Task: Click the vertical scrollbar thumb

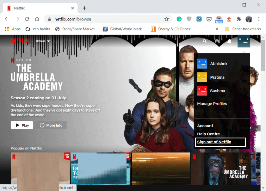Action: tap(263, 55)
